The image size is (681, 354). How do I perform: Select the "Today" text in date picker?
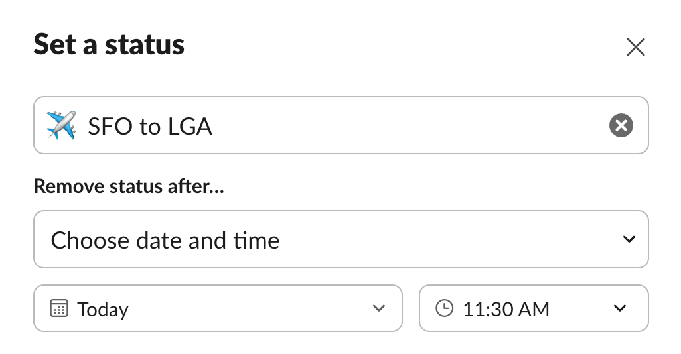coord(103,309)
